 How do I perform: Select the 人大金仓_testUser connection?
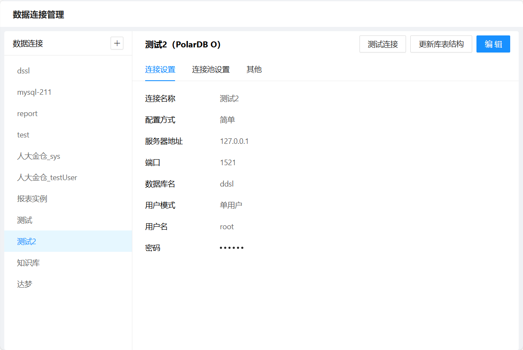47,178
